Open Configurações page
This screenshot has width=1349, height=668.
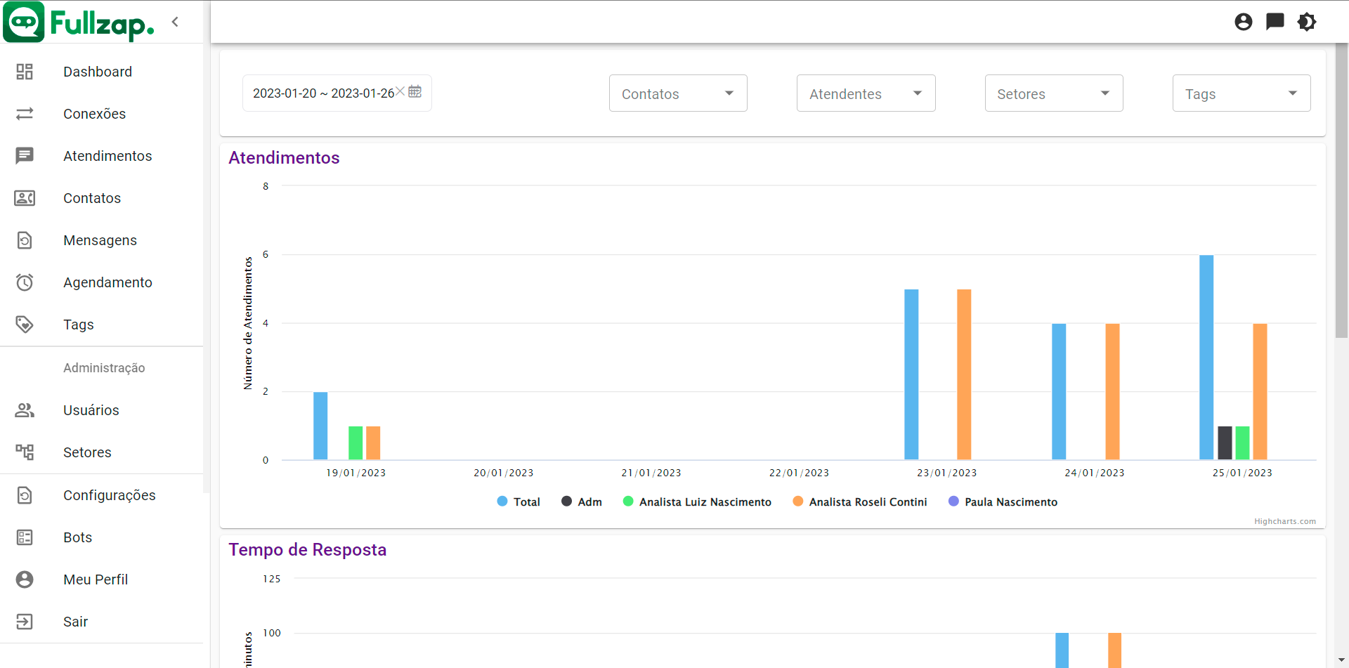tap(101, 495)
